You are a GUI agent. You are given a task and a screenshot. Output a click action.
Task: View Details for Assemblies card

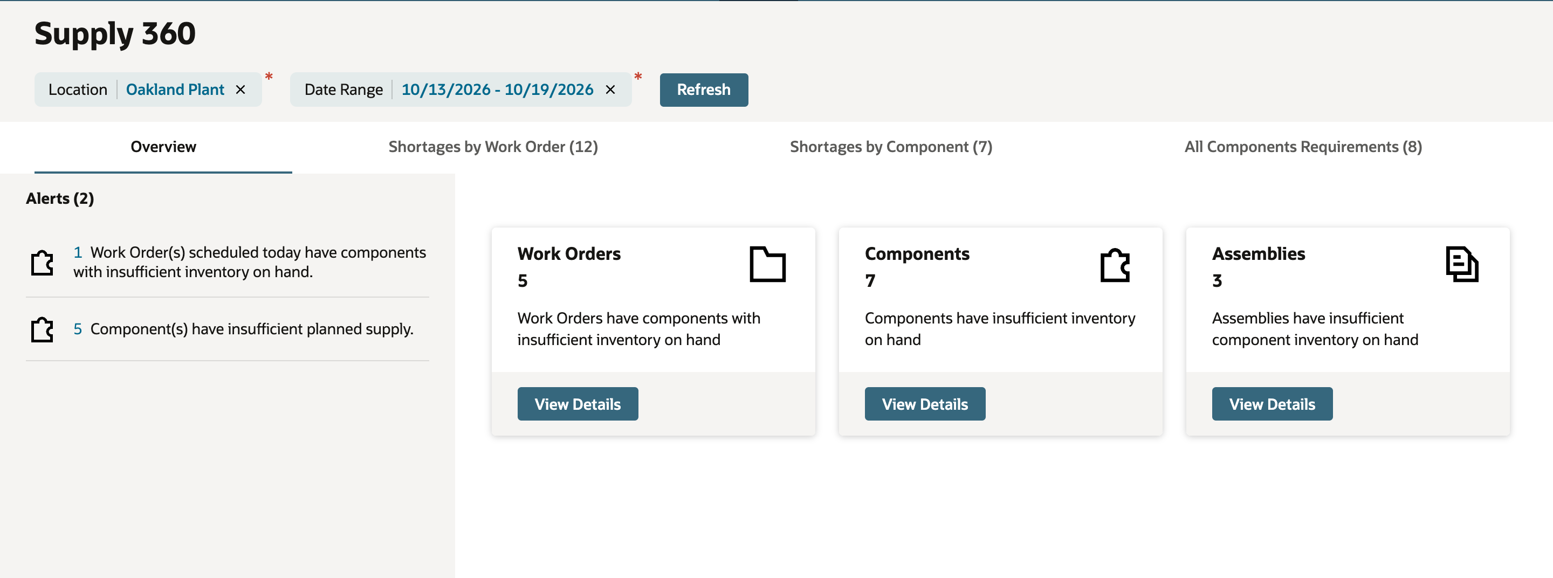tap(1272, 404)
